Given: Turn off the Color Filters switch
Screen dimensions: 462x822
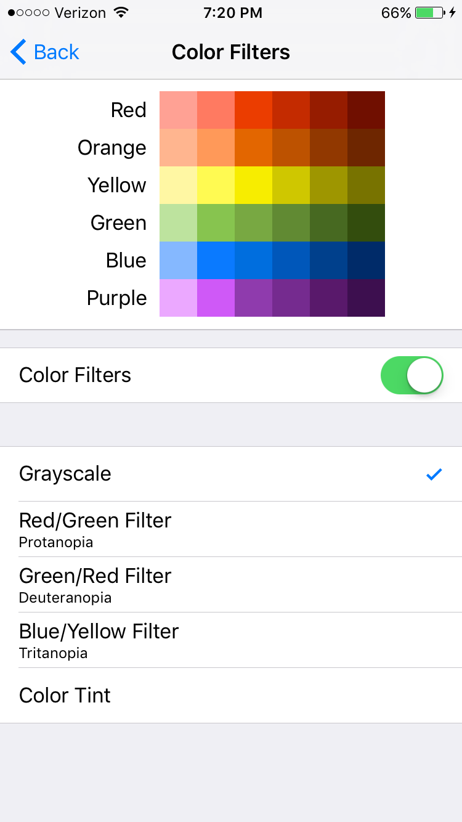Looking at the screenshot, I should 412,375.
